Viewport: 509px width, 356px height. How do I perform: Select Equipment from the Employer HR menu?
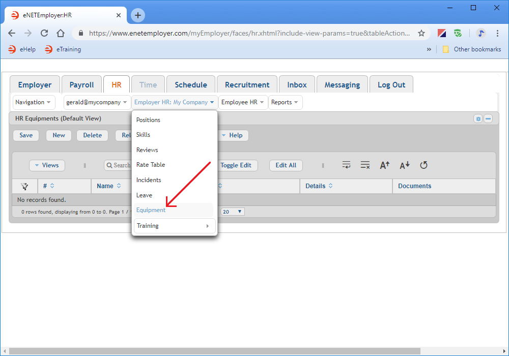(151, 210)
